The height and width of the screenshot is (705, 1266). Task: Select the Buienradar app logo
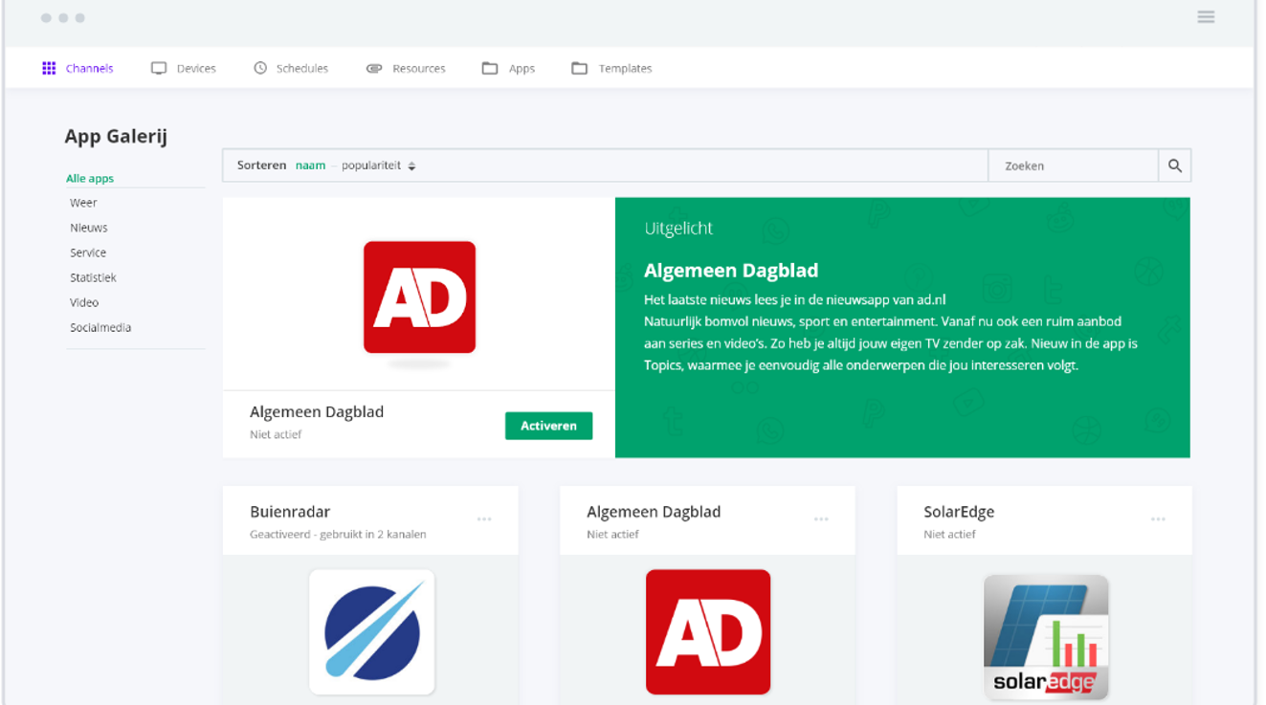click(372, 632)
